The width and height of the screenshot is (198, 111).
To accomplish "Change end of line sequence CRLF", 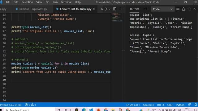I will point(170,105).
